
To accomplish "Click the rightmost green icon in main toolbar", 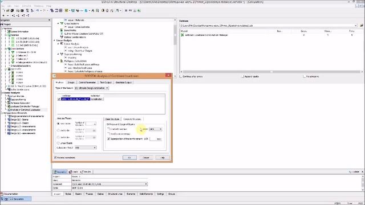I will pyautogui.click(x=139, y=10).
